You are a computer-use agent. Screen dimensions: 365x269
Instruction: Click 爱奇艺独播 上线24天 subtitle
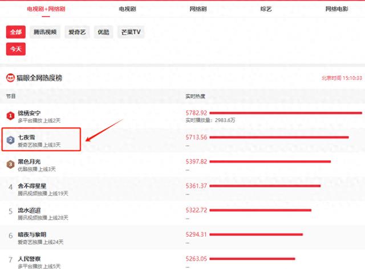[40, 242]
